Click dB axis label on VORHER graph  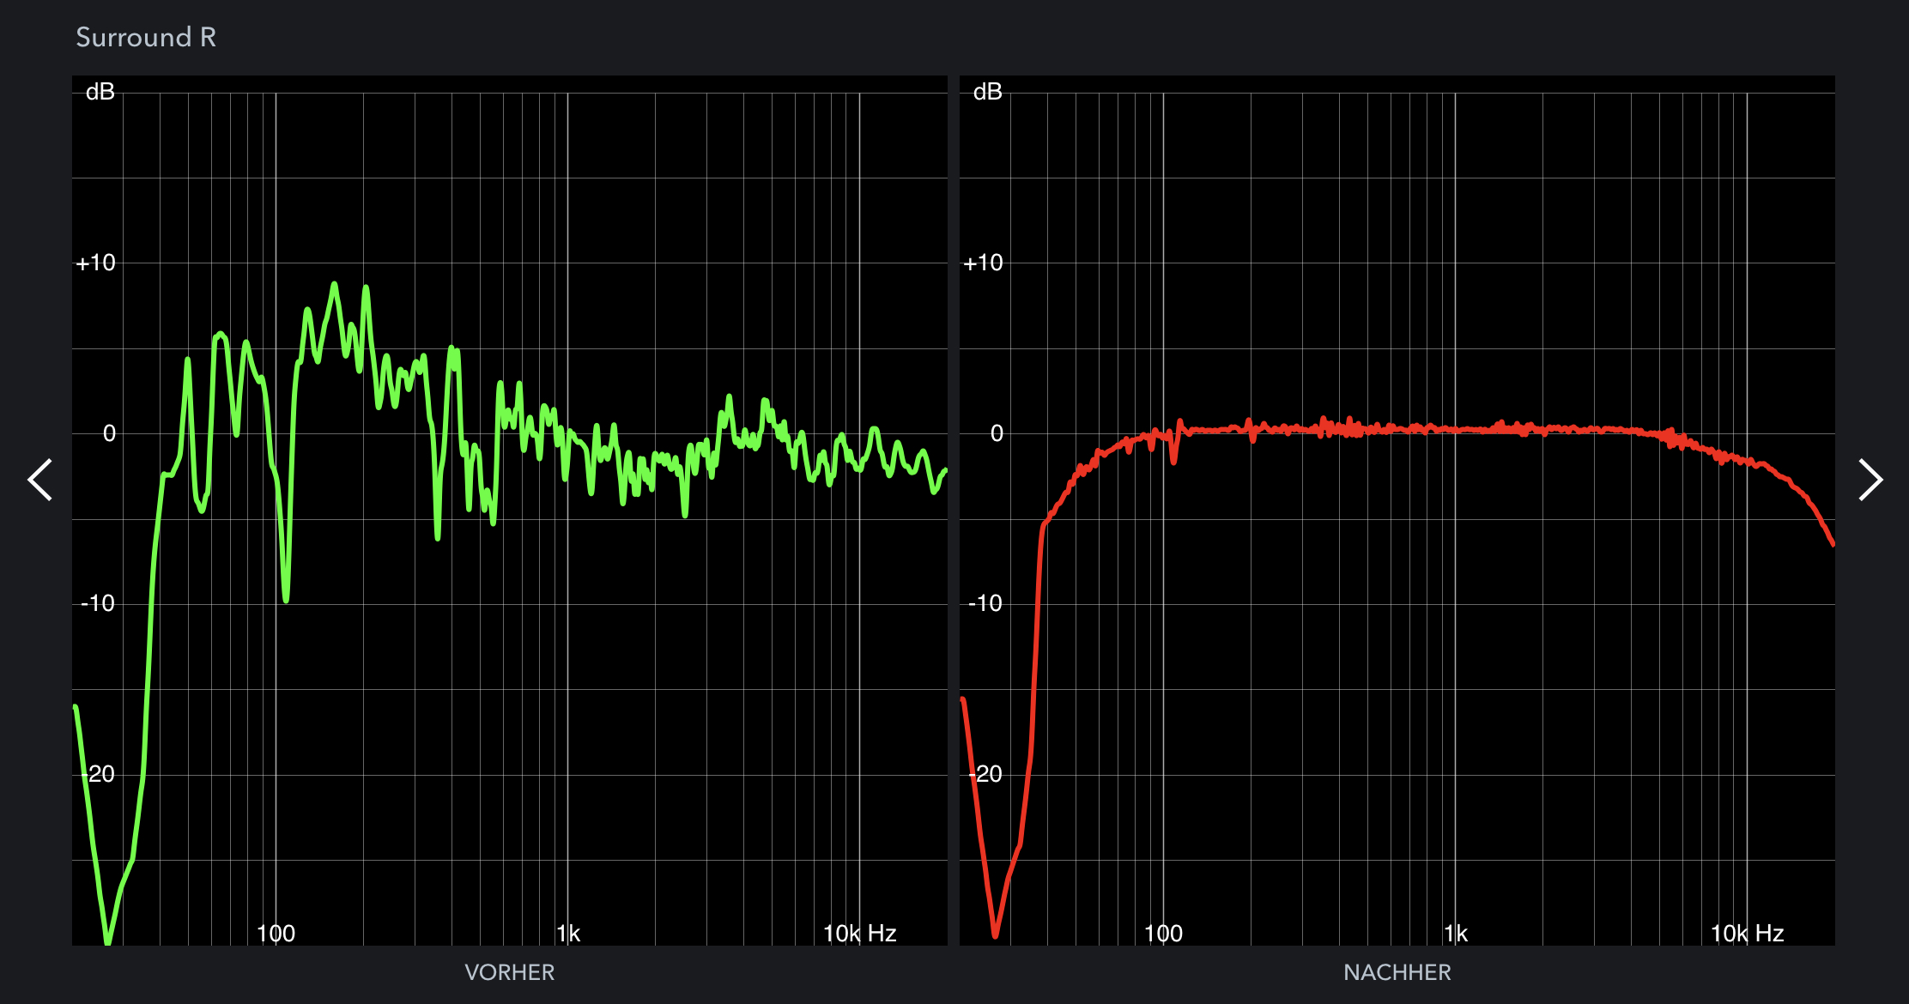pos(100,92)
